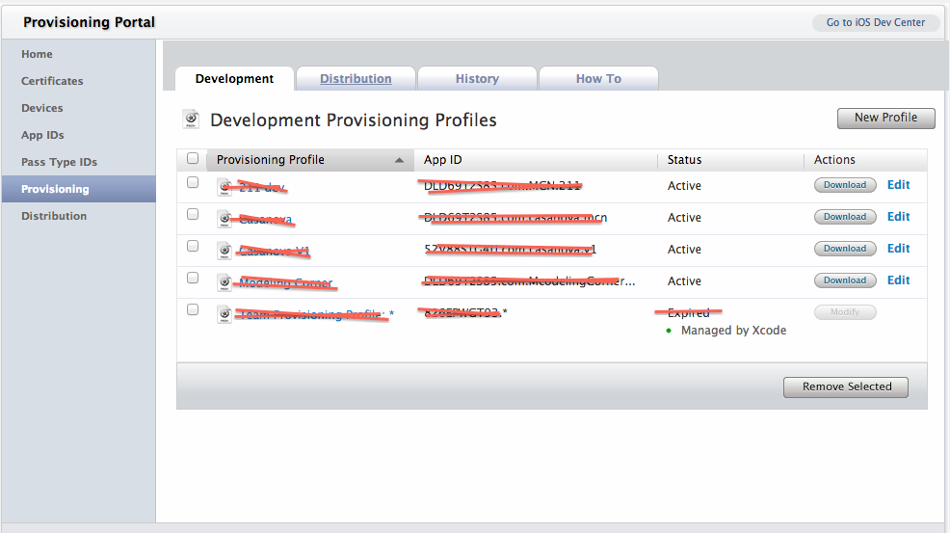The height and width of the screenshot is (533, 950).
Task: Open the Modeling Corner profile name link
Action: click(286, 282)
